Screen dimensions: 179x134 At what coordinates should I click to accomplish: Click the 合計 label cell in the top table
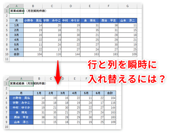click(x=16, y=54)
